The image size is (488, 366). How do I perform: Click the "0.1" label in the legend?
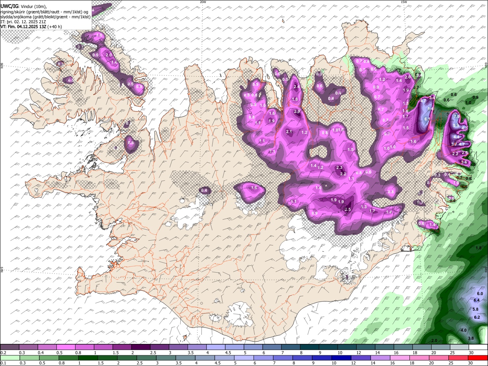click(3, 363)
